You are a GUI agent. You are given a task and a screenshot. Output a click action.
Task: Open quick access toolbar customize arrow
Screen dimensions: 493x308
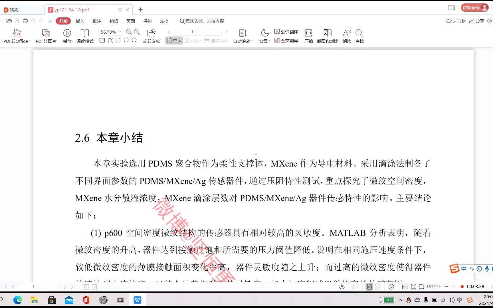50,21
